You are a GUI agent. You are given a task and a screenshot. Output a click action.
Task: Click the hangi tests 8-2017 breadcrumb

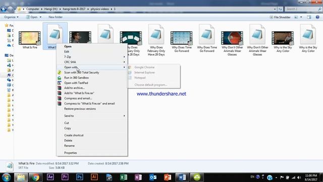[74, 9]
